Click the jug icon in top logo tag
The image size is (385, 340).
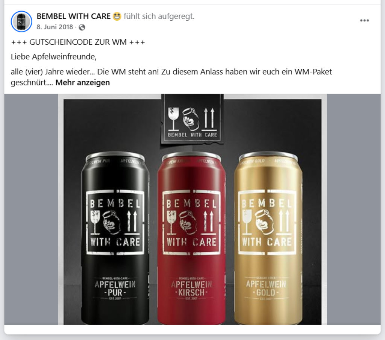click(191, 119)
